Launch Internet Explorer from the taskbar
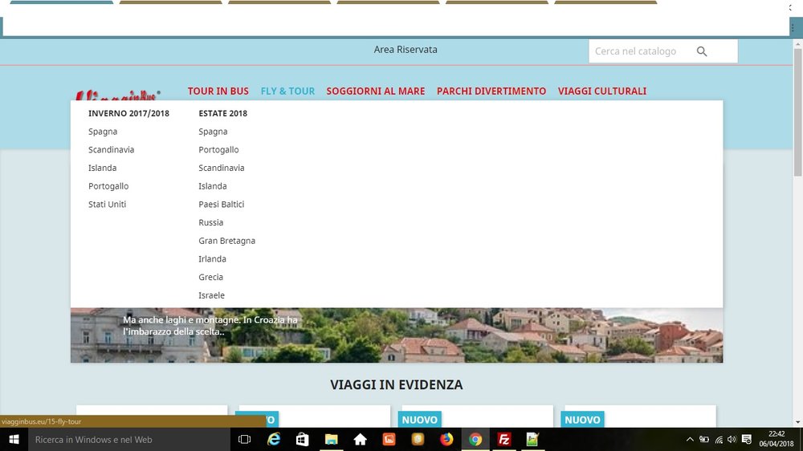The width and height of the screenshot is (803, 451). [x=274, y=439]
